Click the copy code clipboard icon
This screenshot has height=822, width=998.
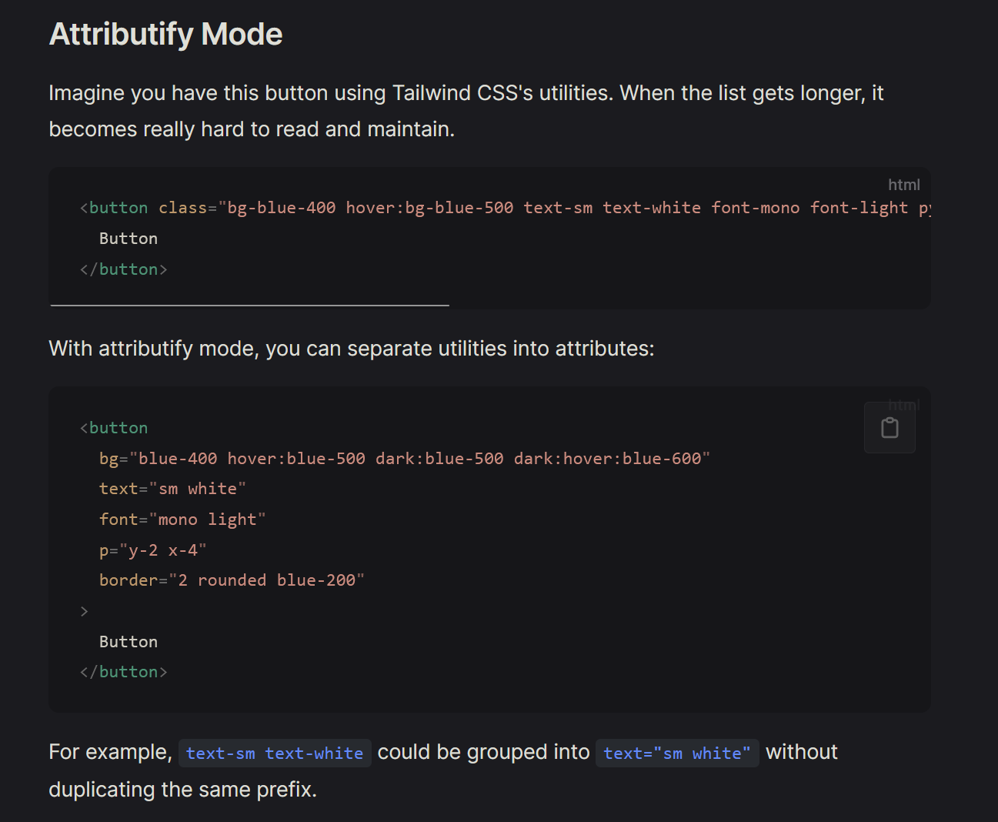click(890, 428)
